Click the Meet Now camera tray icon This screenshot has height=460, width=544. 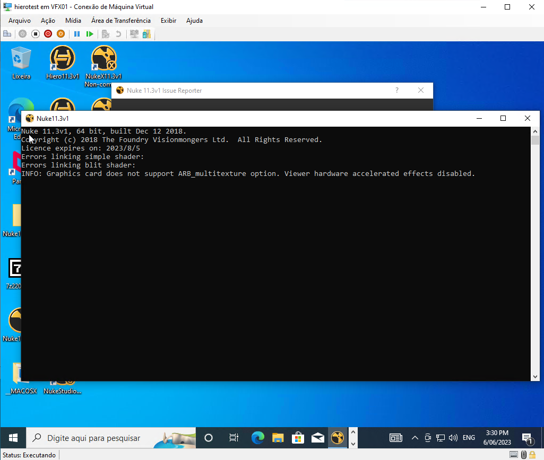pos(428,438)
